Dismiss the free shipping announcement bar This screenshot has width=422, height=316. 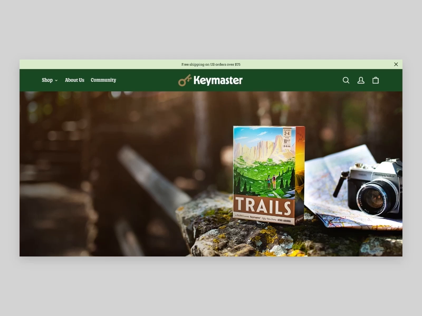396,64
